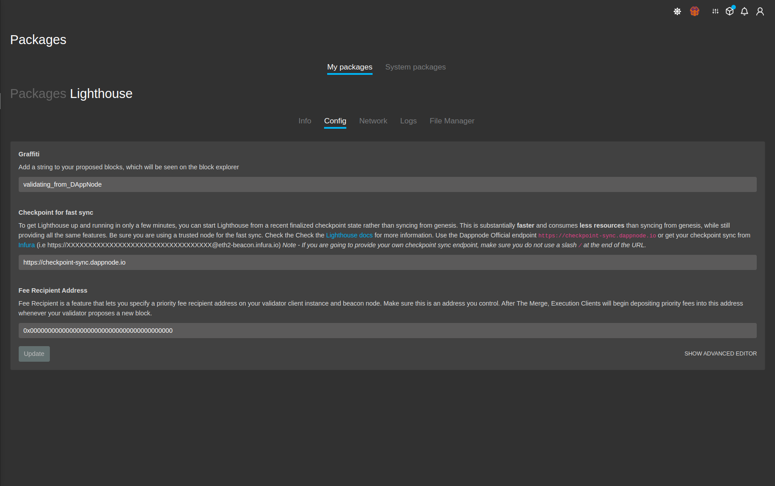
Task: Switch to the Info tab
Action: point(304,121)
